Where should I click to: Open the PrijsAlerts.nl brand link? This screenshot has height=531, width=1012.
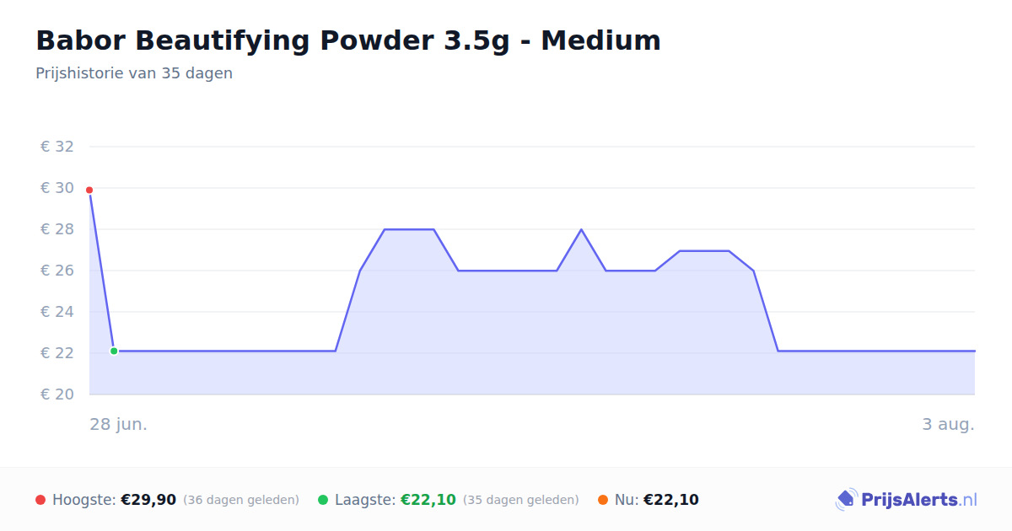point(906,500)
